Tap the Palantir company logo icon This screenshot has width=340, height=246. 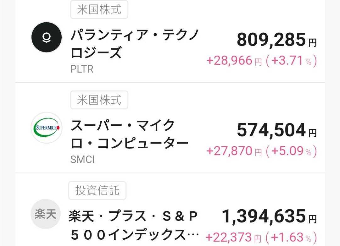46,37
